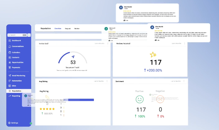
Task: Click the Negative 0% value
Action: [x=162, y=116]
